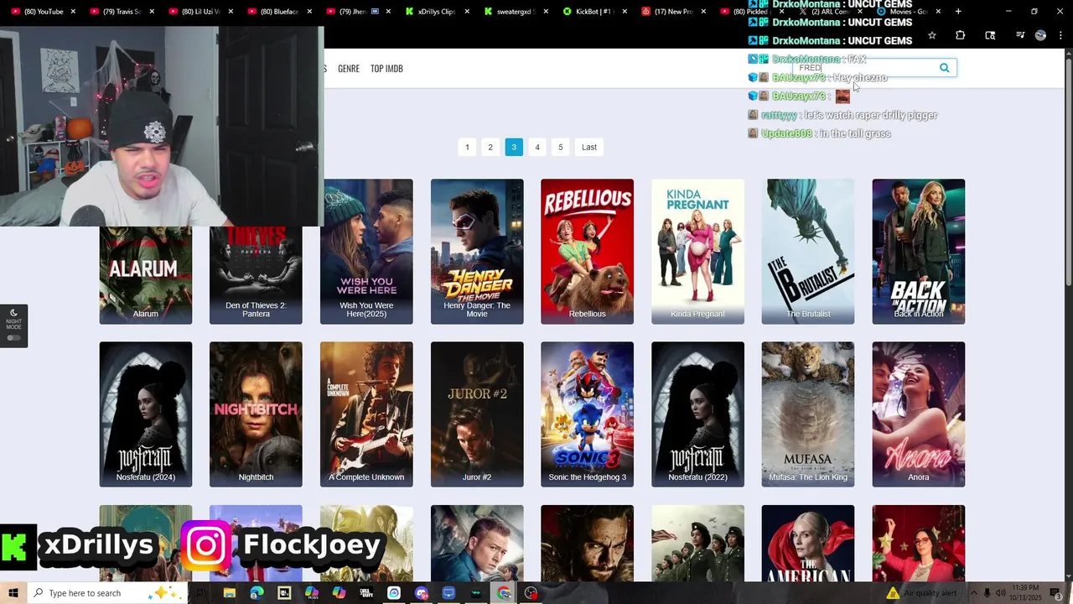This screenshot has height=604, width=1073.
Task: Go to pagination page 1
Action: (467, 147)
